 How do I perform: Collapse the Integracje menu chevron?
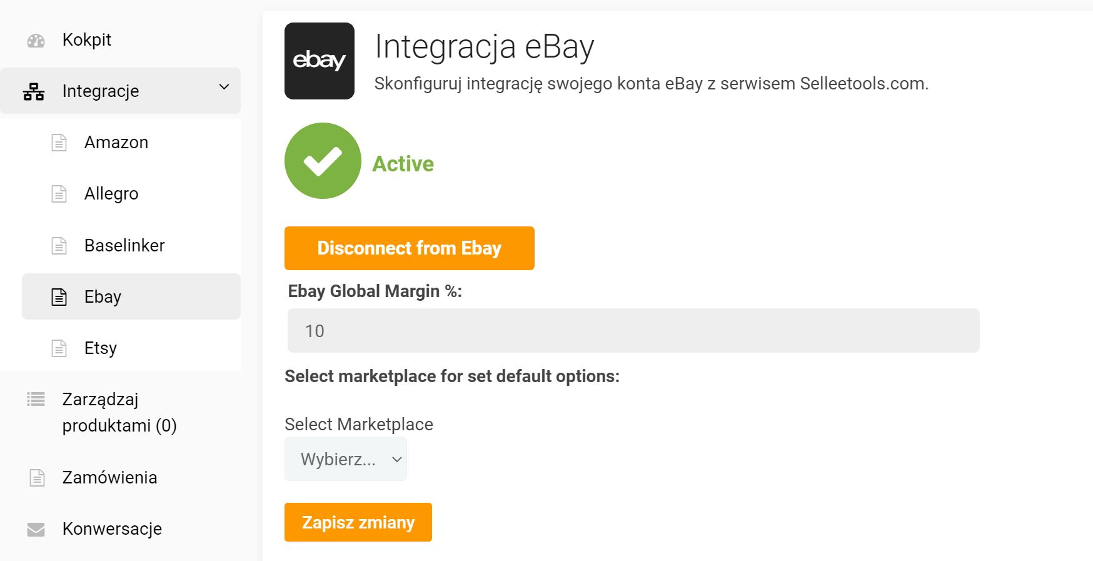[x=224, y=88]
